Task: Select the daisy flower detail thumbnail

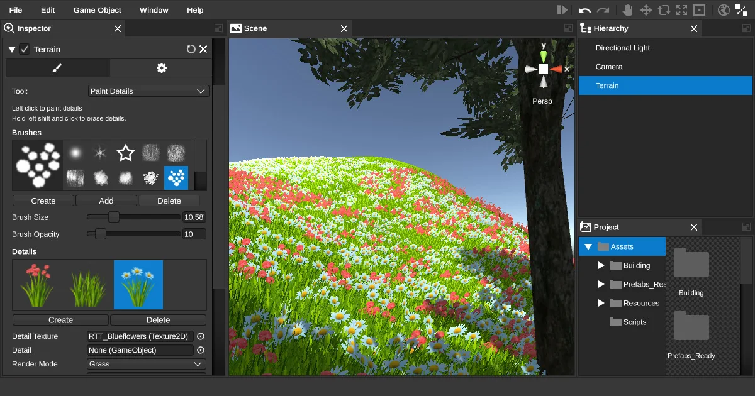Action: tap(138, 284)
